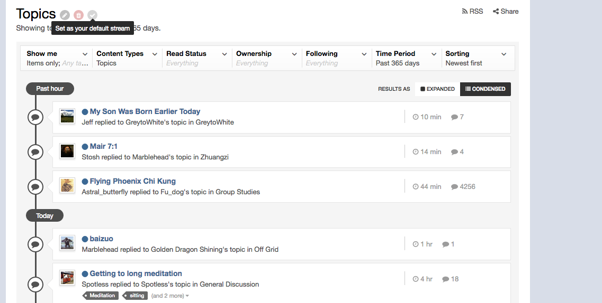Screen dimensions: 602x303
Task: Open the Ownership filter menu
Action: (x=266, y=58)
